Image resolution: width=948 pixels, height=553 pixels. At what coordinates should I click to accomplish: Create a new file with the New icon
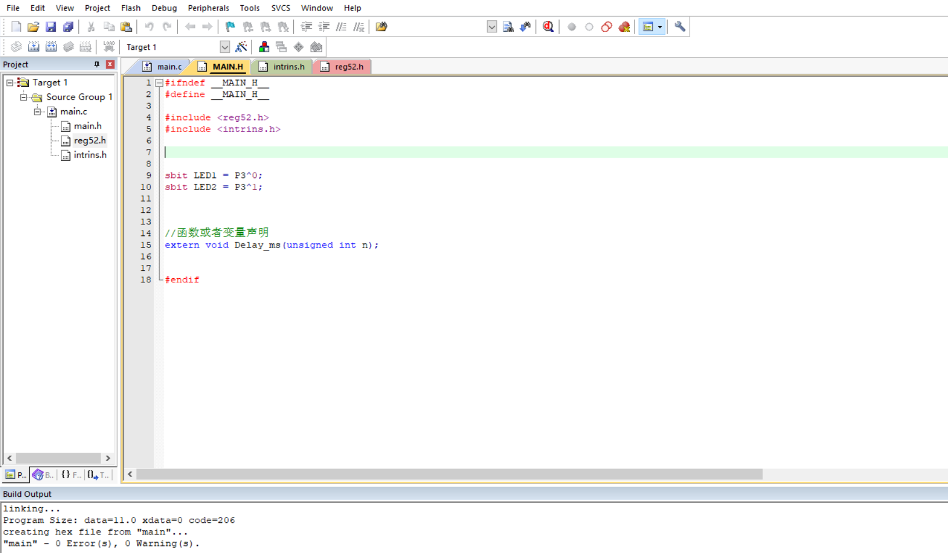click(16, 27)
